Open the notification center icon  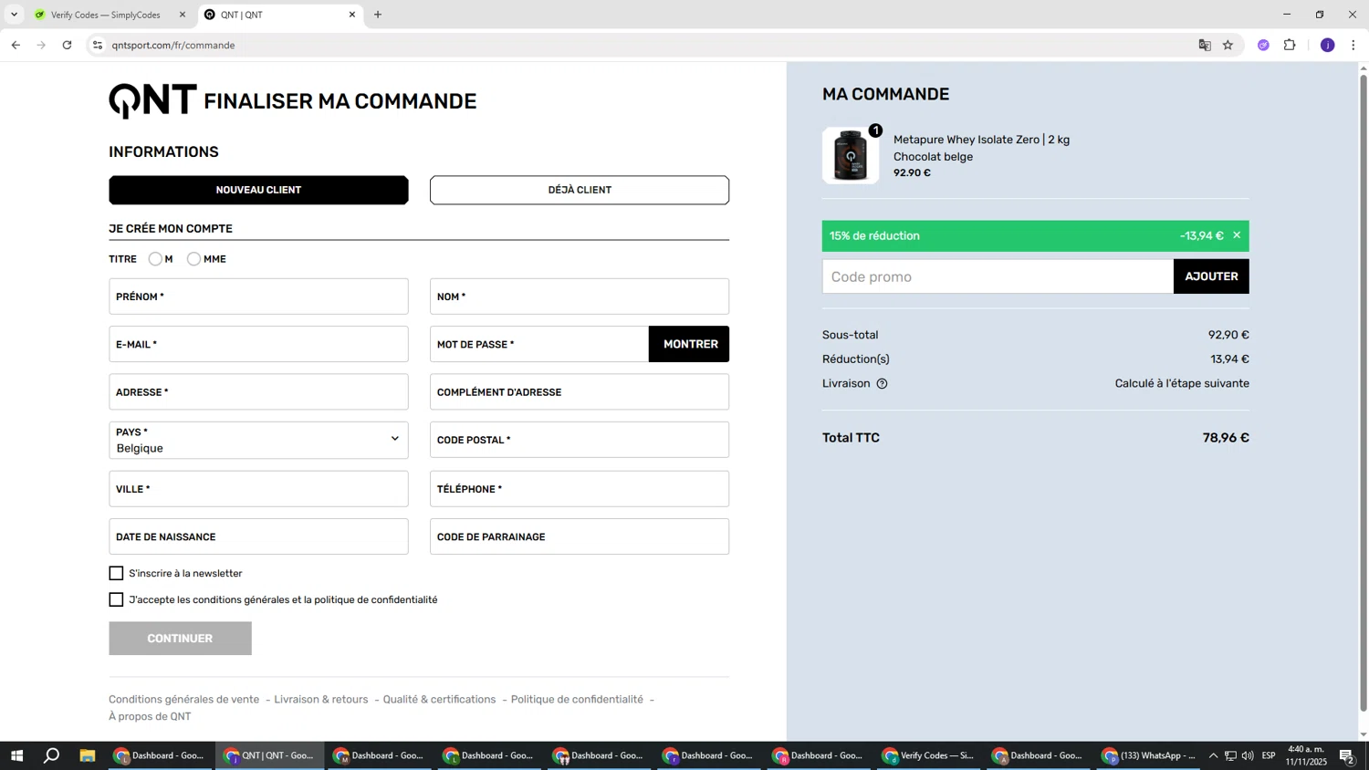tap(1347, 755)
